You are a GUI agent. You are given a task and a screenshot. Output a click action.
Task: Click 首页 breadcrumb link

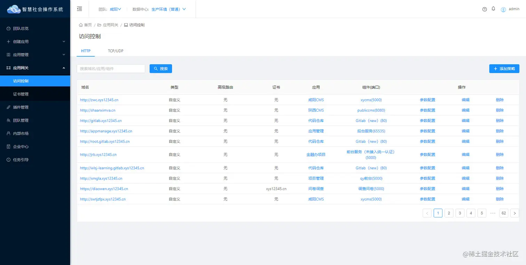click(x=88, y=25)
